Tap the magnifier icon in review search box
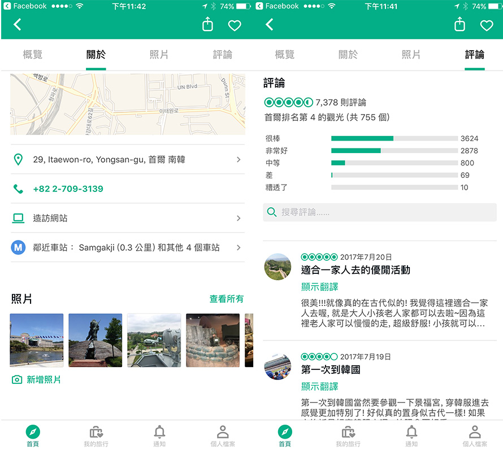 [x=272, y=212]
